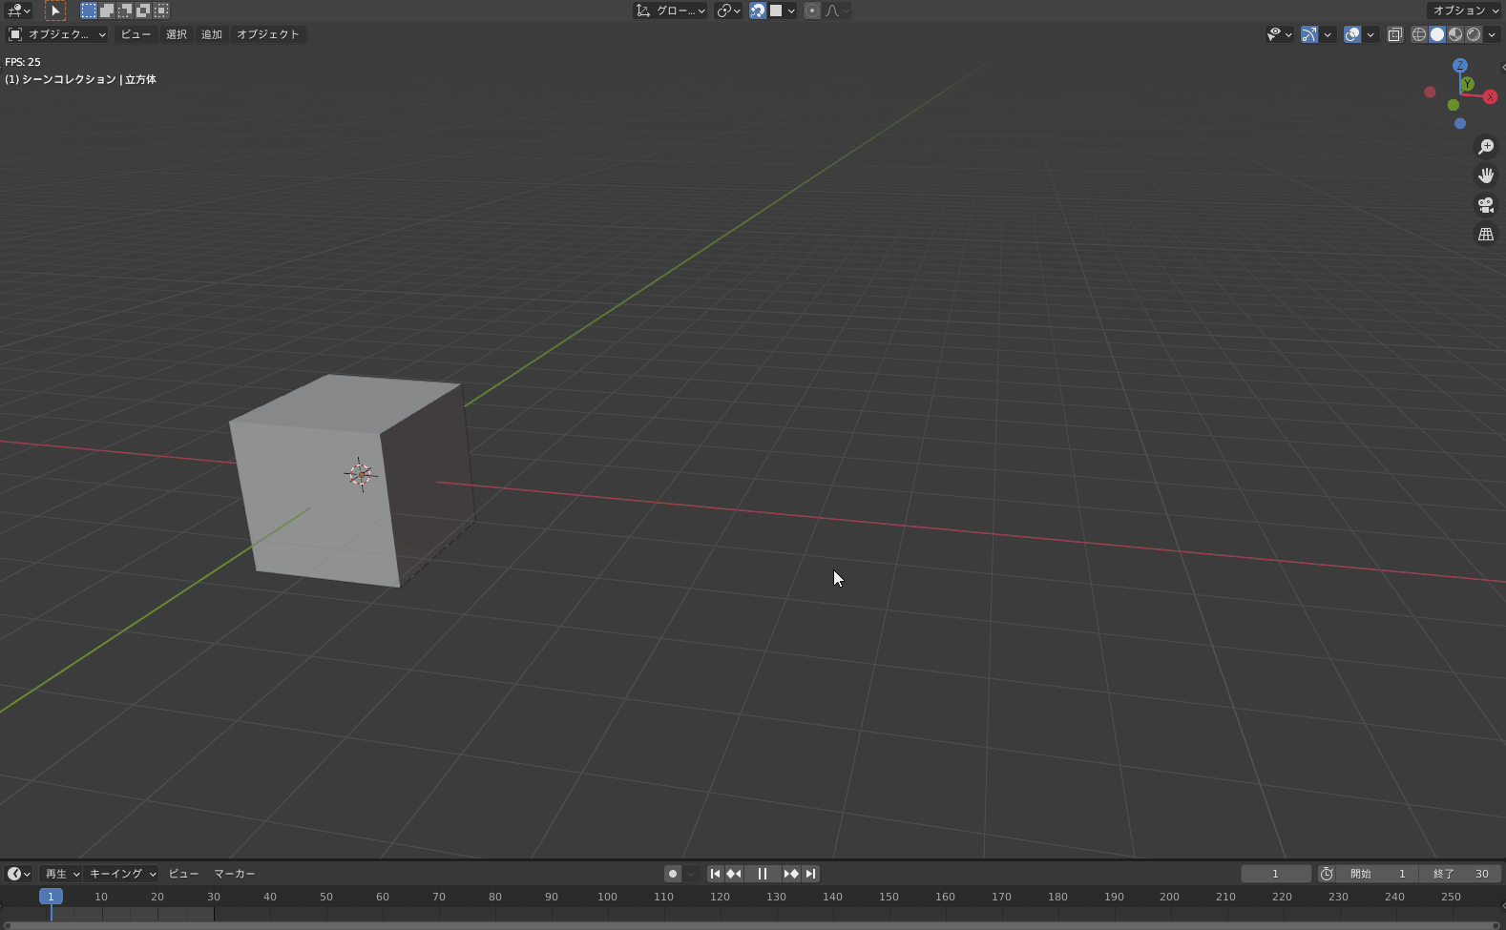Open the shading options dropdown

pyautogui.click(x=1492, y=34)
